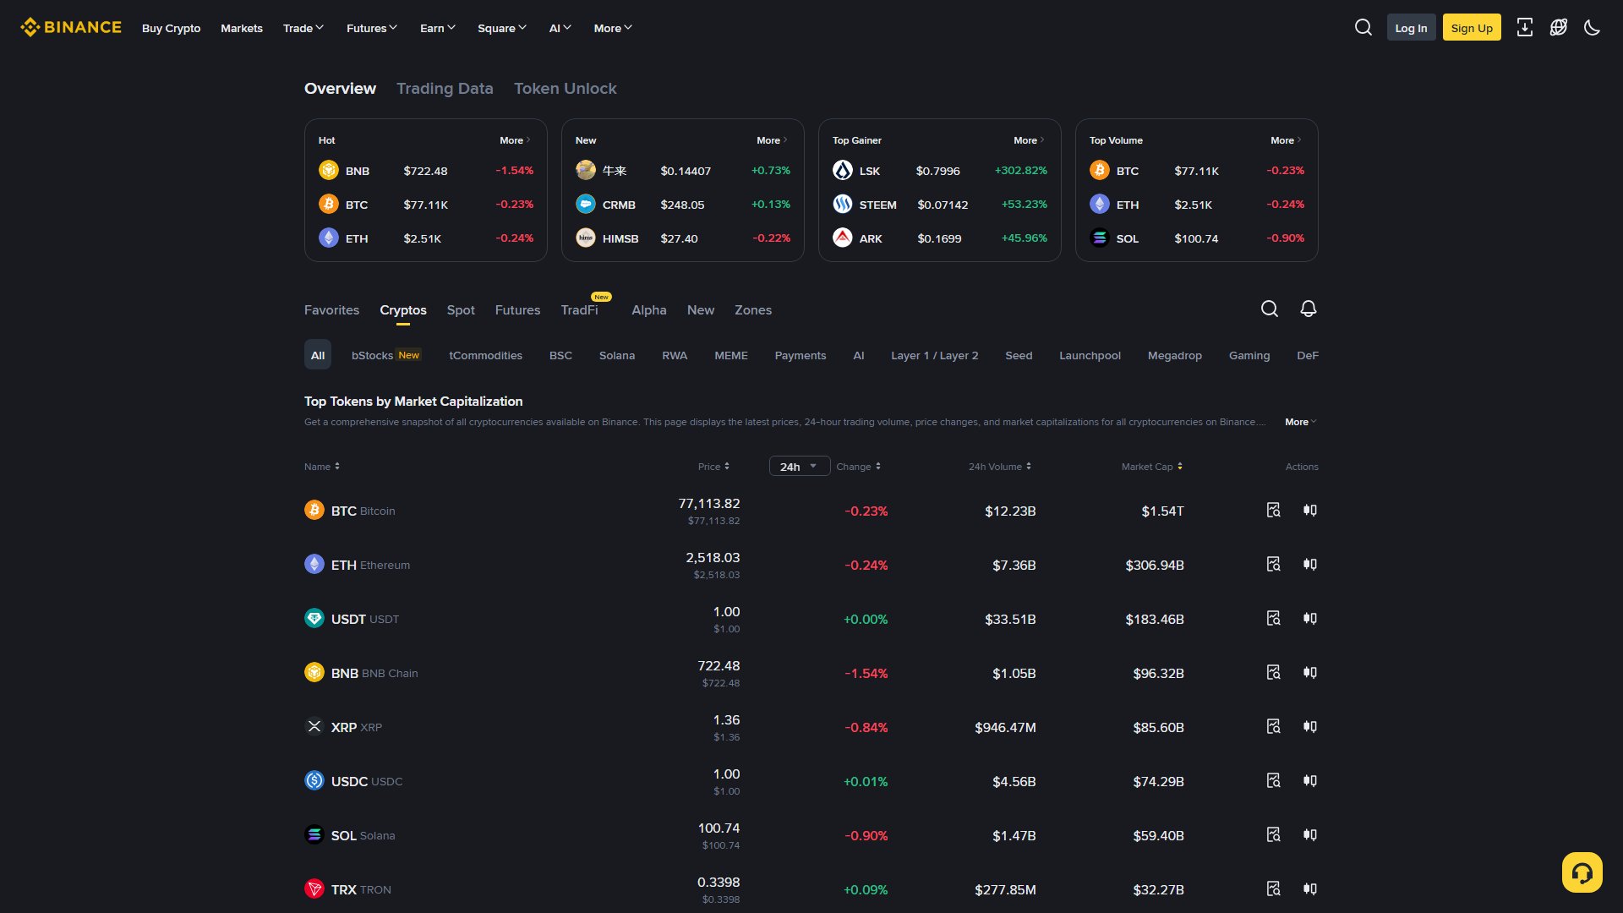Open the top-right search icon in header
The height and width of the screenshot is (913, 1623).
pos(1363,27)
